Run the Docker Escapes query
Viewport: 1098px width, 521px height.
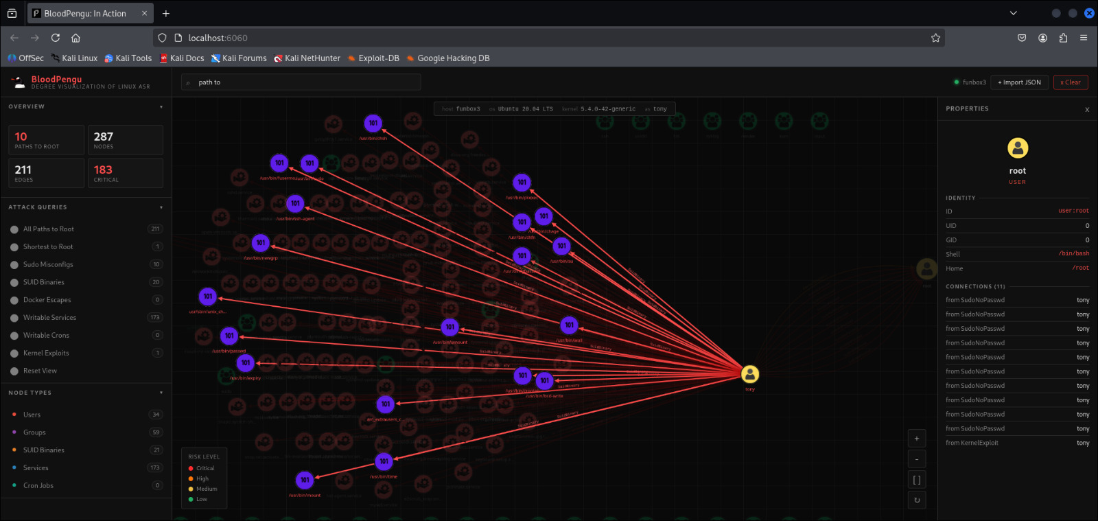coord(86,300)
